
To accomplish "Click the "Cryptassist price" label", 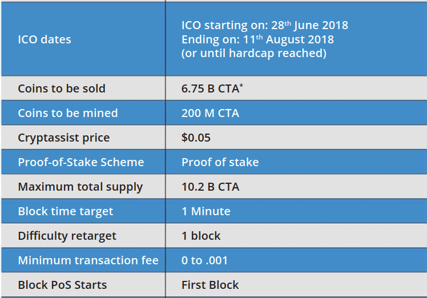I will tap(63, 138).
